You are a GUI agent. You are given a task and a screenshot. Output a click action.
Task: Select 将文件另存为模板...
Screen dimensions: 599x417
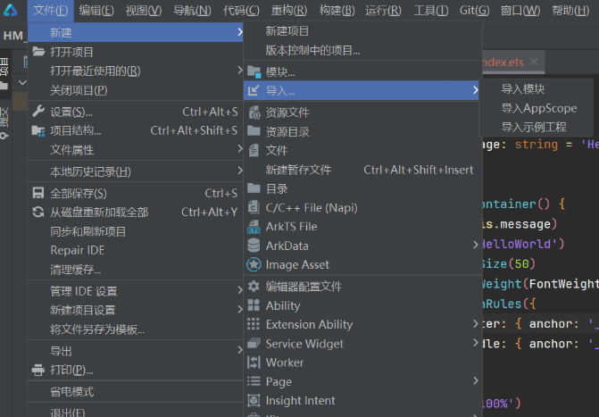[x=135, y=329]
